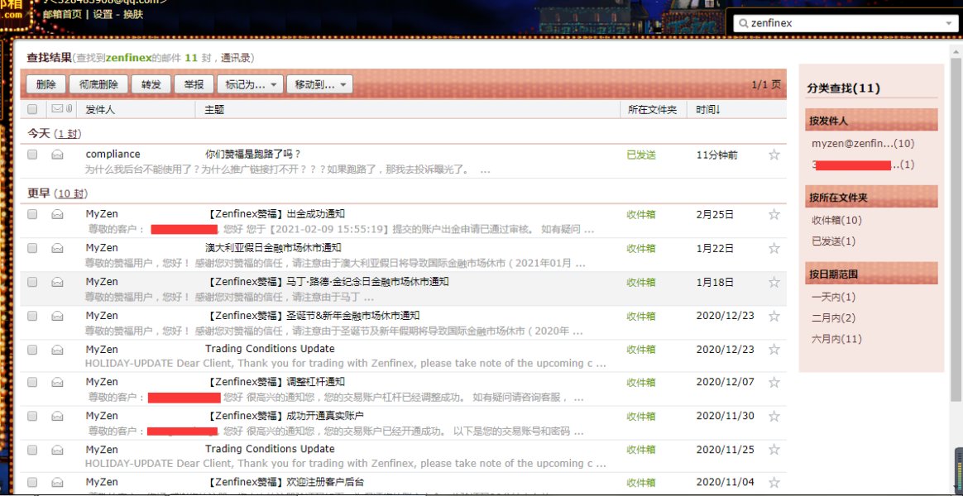
Task: Star the Trading Conditions Update email dated 2020/12/23
Action: (x=774, y=350)
